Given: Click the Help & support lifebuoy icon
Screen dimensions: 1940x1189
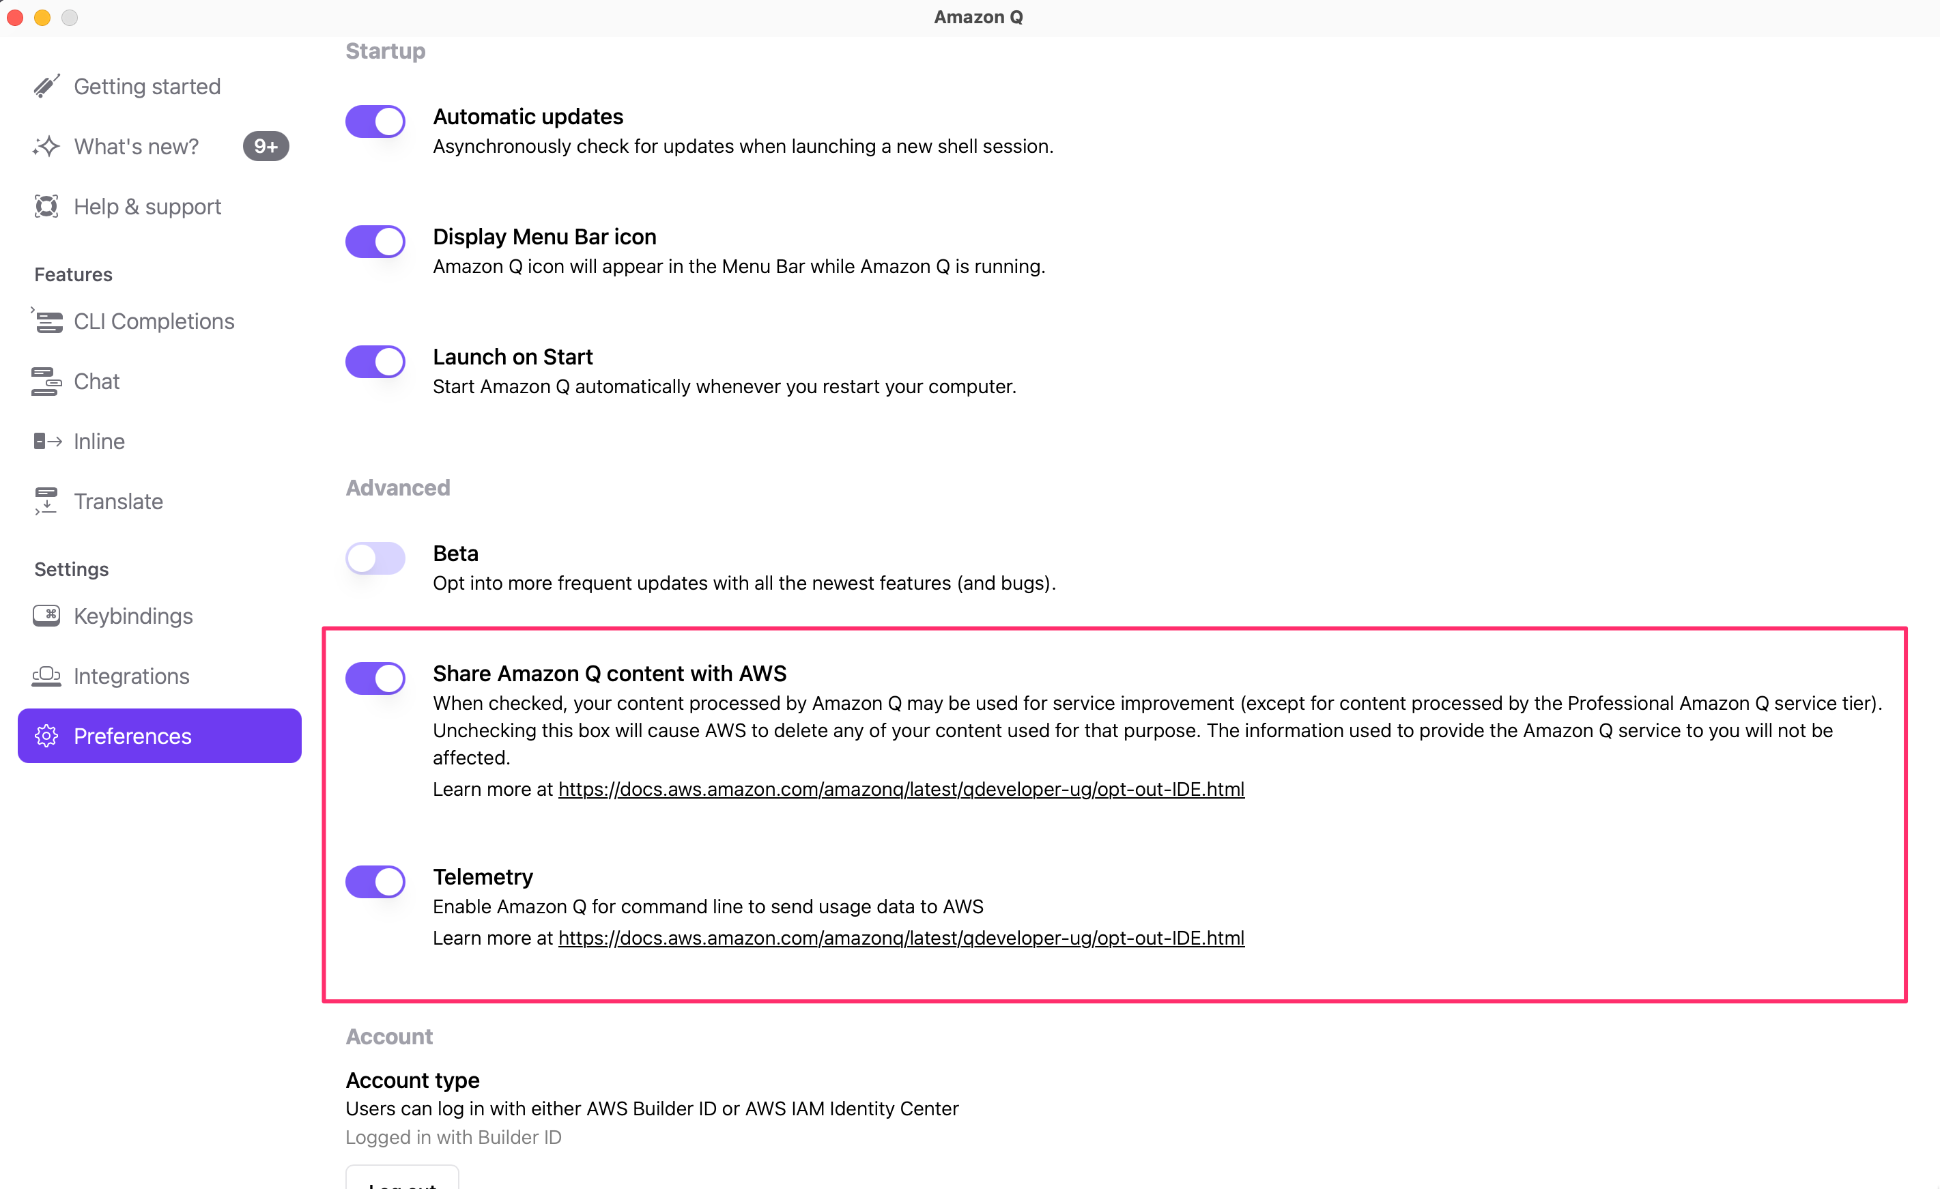Looking at the screenshot, I should pyautogui.click(x=46, y=206).
